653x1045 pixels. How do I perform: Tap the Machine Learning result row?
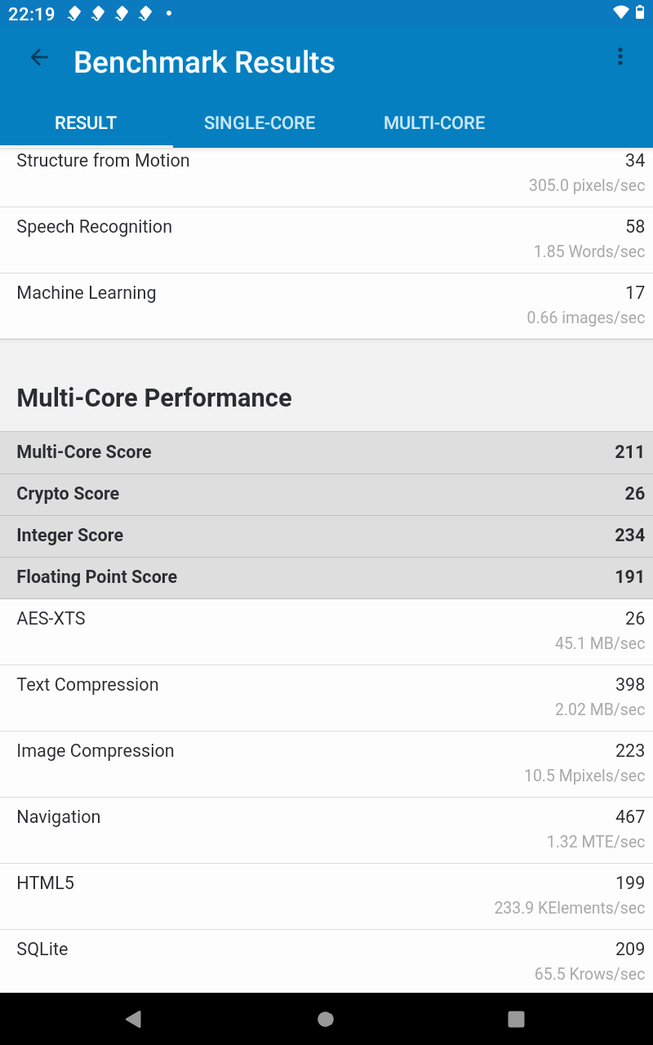tap(326, 305)
